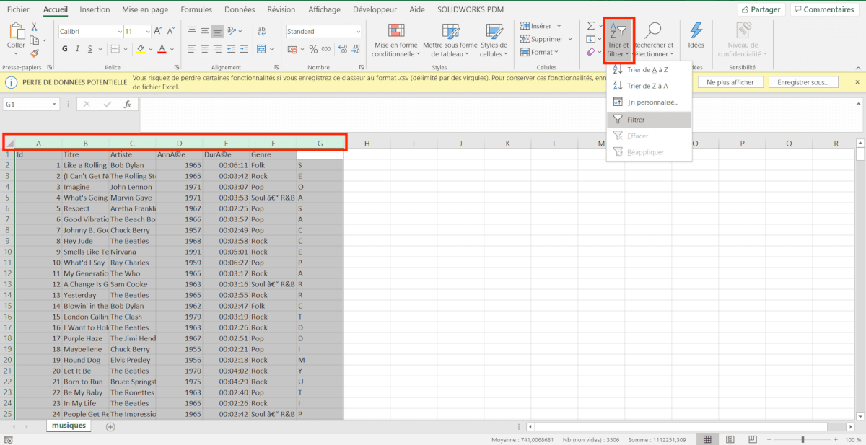Choose Trier de Z à A
Image resolution: width=866 pixels, height=445 pixels.
pos(647,86)
